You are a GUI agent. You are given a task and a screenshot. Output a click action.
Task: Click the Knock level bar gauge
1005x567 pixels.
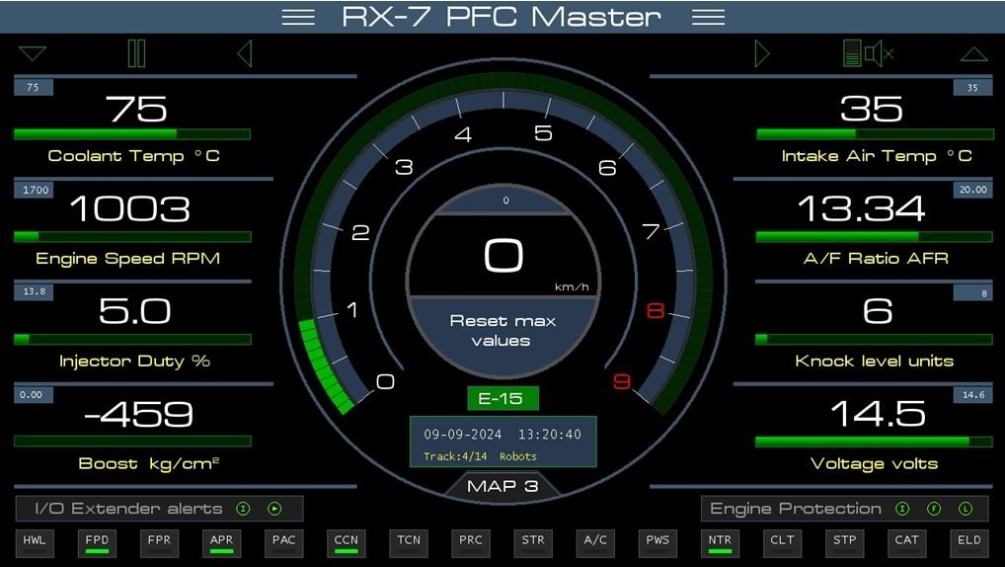tap(875, 339)
